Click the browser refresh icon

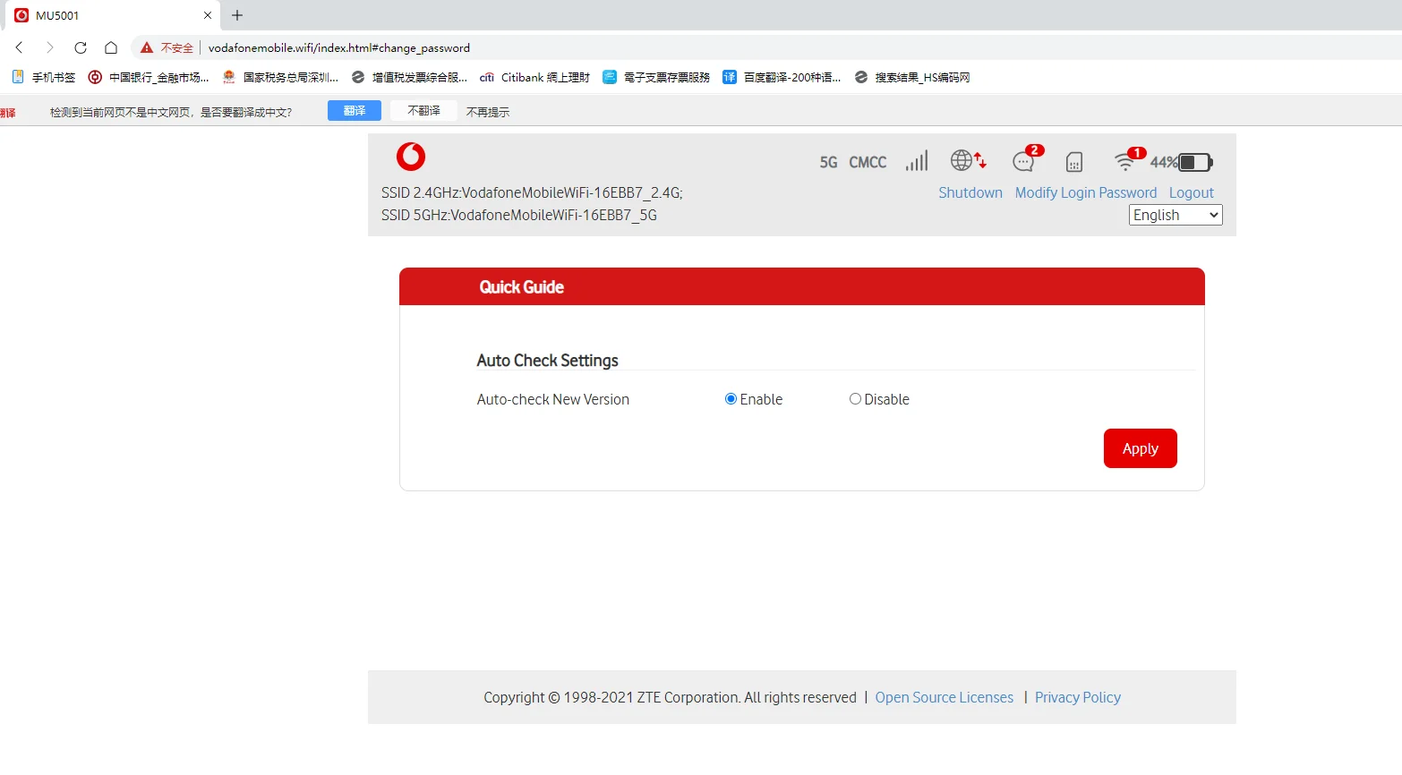pyautogui.click(x=80, y=47)
